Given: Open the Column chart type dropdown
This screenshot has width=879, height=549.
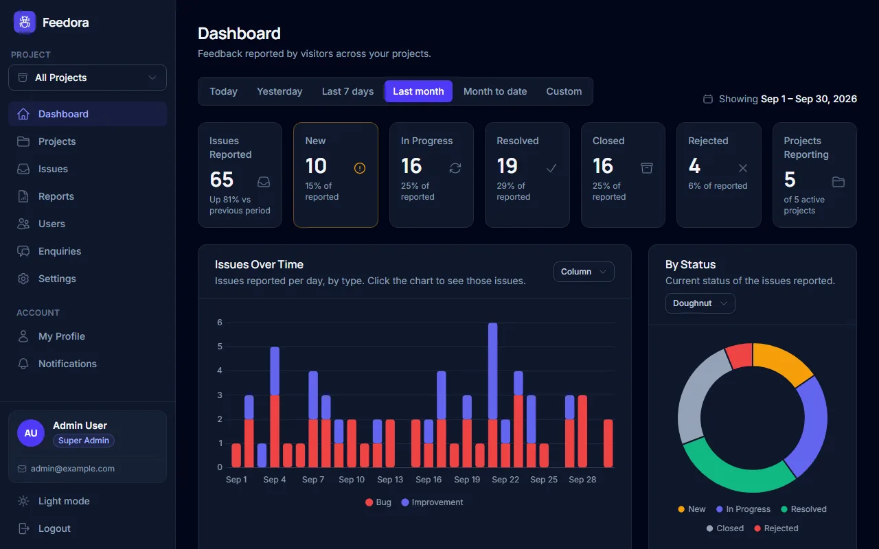Looking at the screenshot, I should [x=584, y=272].
